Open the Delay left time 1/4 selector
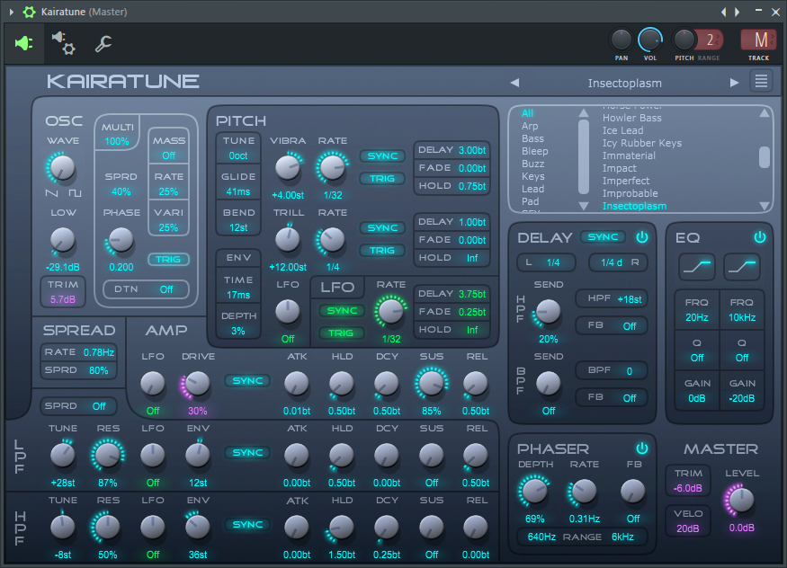 544,262
